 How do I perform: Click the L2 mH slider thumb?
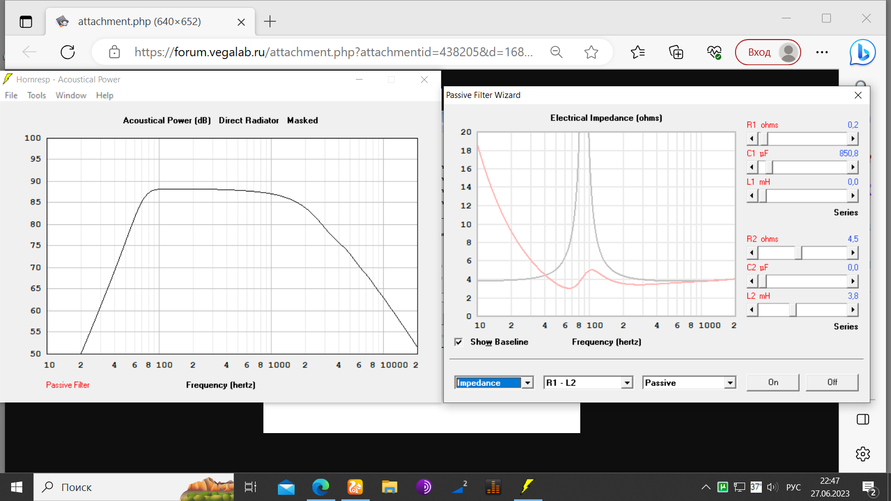(x=793, y=310)
